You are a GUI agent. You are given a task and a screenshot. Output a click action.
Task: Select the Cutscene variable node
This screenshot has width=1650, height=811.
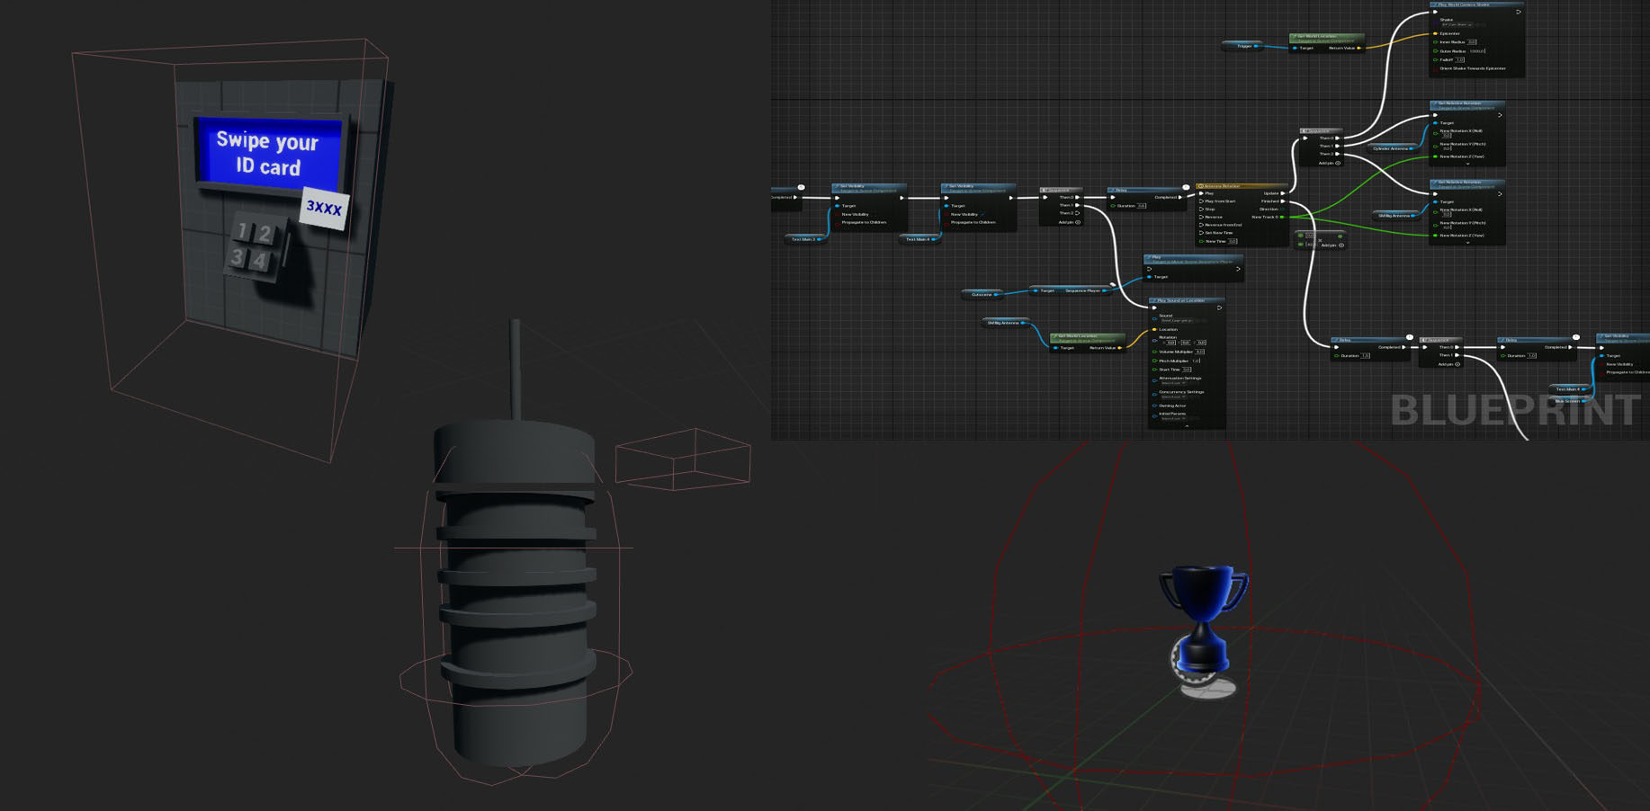click(x=983, y=294)
